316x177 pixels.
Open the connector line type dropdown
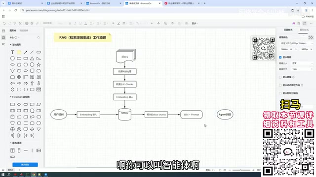coord(138,23)
